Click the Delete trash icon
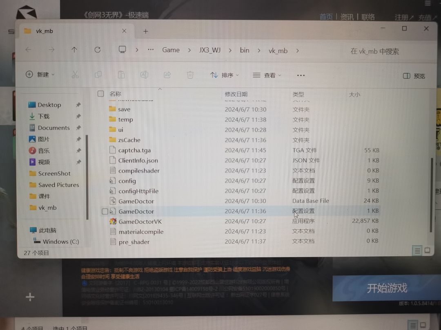Image resolution: width=441 pixels, height=330 pixels. (190, 75)
